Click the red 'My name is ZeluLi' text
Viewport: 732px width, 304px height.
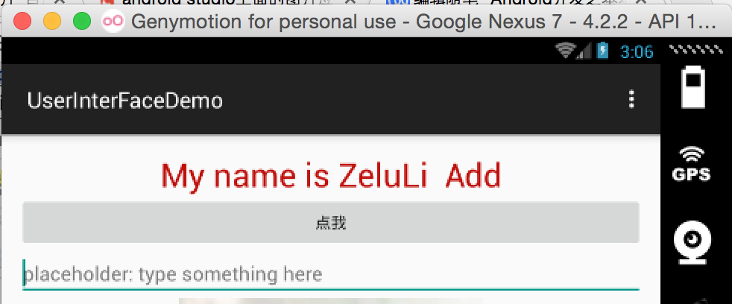pos(294,176)
